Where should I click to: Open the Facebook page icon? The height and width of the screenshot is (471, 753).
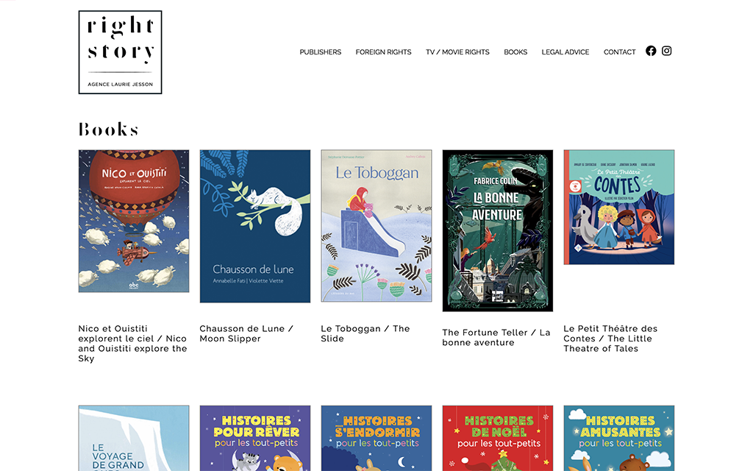coord(651,51)
